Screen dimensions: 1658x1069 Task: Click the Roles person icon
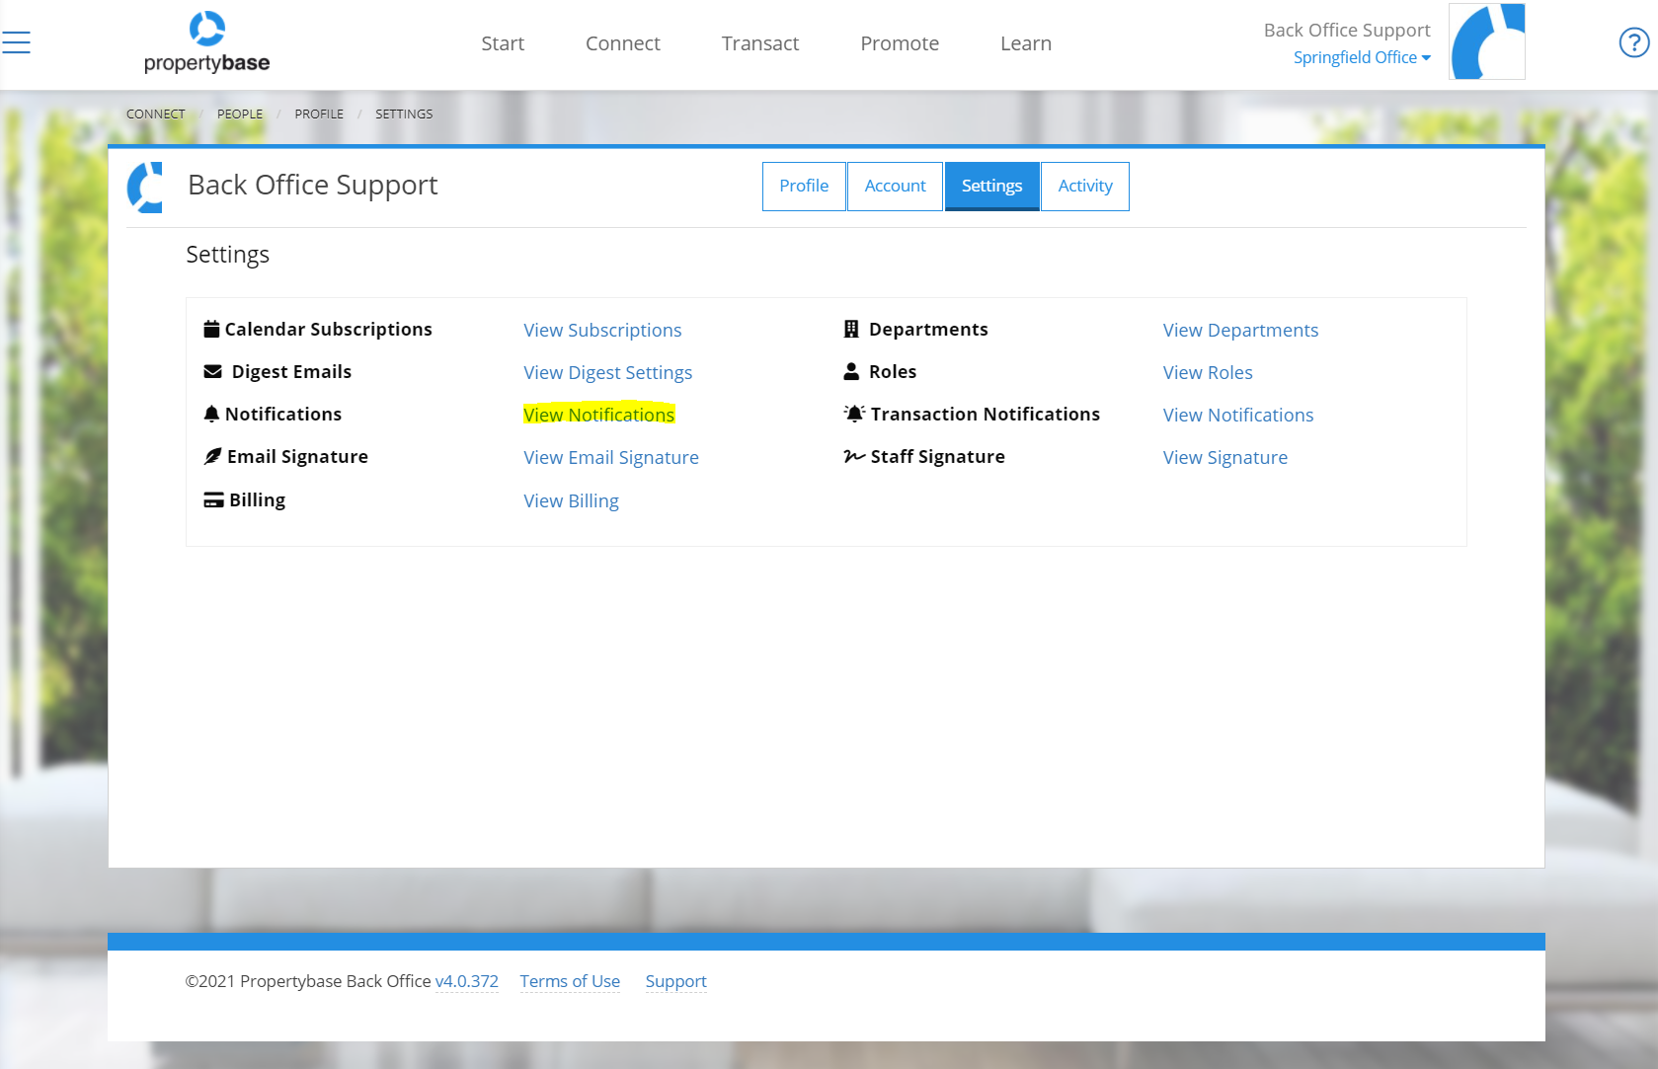tap(851, 370)
